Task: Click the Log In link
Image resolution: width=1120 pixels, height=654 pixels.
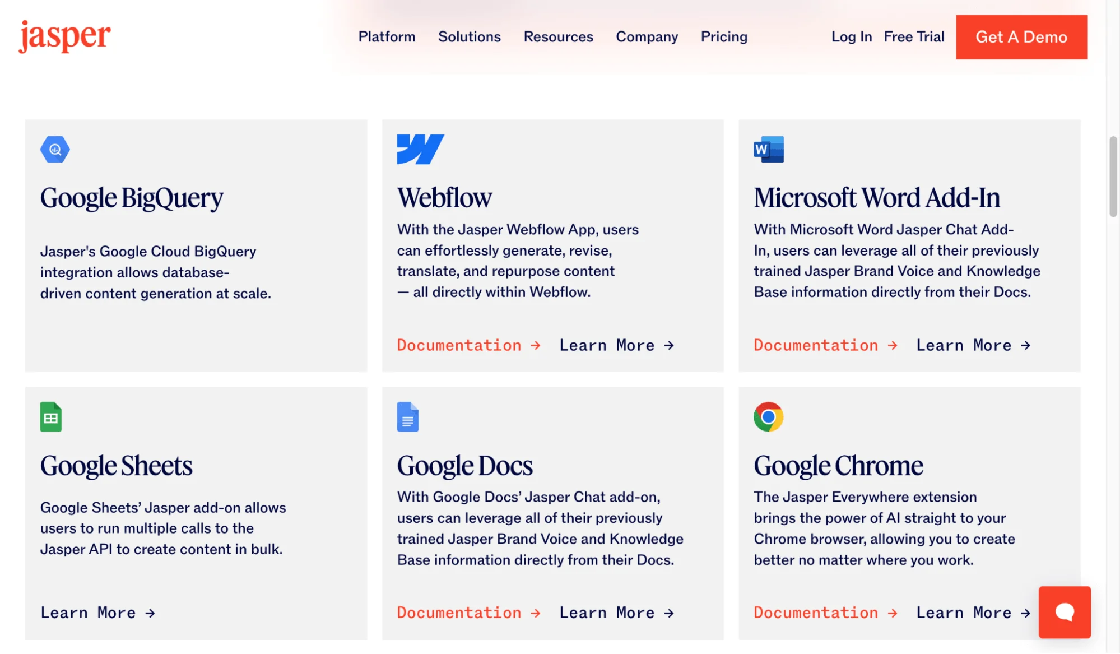Action: [851, 36]
